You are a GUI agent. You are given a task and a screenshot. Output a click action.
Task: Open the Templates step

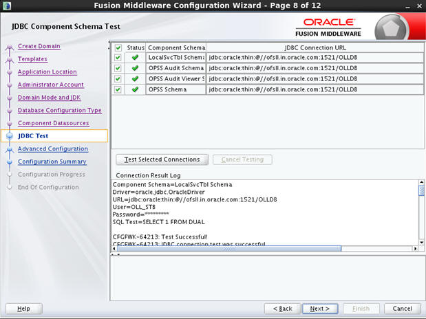click(x=32, y=59)
